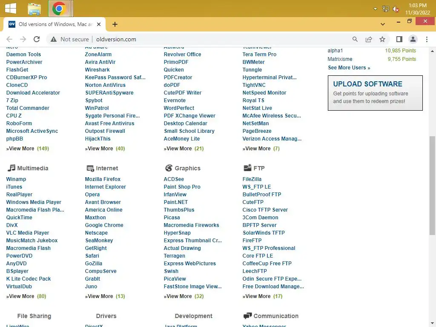Image resolution: width=436 pixels, height=327 pixels.
Task: Click the taskbar clock and date
Action: tap(417, 9)
